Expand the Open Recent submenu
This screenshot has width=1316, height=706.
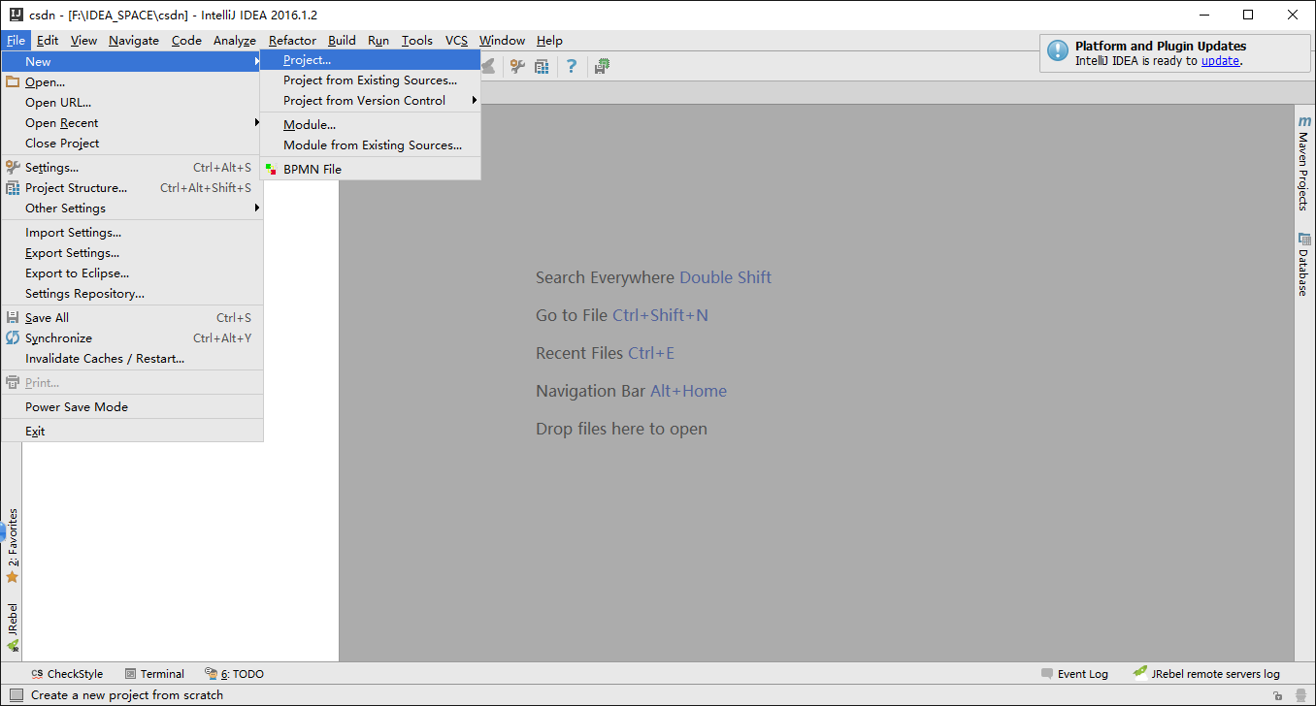click(132, 123)
